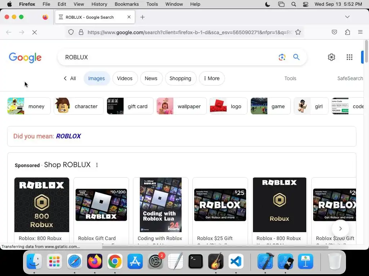This screenshot has width=369, height=276.
Task: Select the gift card suggestion chip
Action: click(130, 106)
